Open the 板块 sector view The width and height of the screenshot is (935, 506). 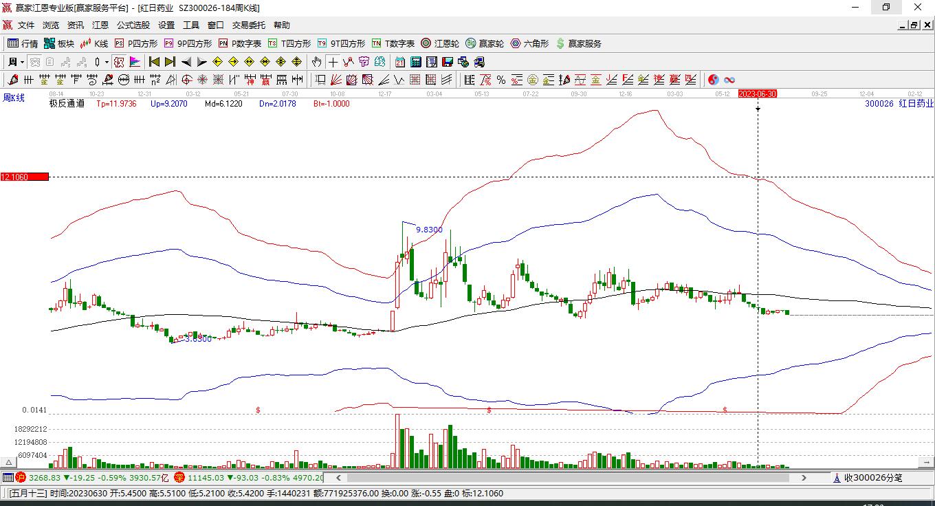pyautogui.click(x=59, y=43)
